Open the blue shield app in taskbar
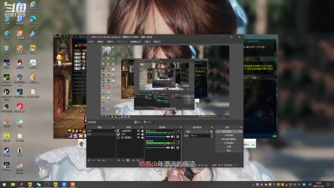The height and width of the screenshot is (188, 334). pyautogui.click(x=64, y=184)
